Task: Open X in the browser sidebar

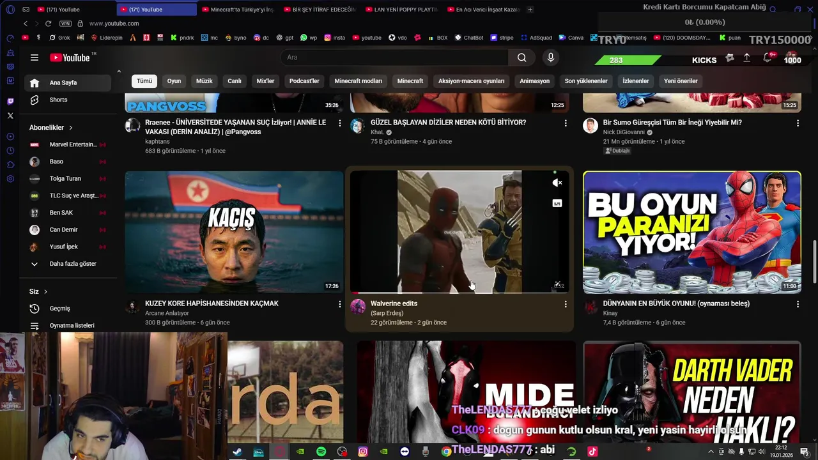Action: pos(10,116)
